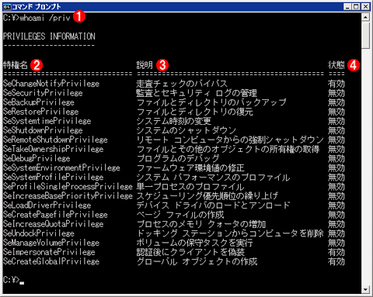Select 'SeSystemtimePrivilege' text
Screen dimensions: 373x297
pyautogui.click(x=47, y=121)
